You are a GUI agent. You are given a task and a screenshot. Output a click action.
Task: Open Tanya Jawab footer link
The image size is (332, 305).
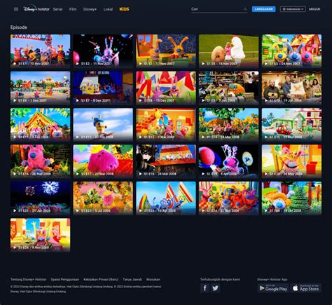132,279
